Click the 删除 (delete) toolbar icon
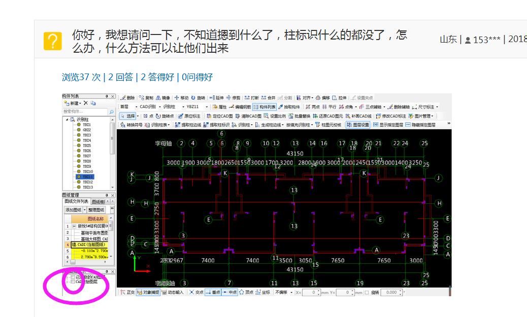Viewport: 527px width, 317px height. 128,98
